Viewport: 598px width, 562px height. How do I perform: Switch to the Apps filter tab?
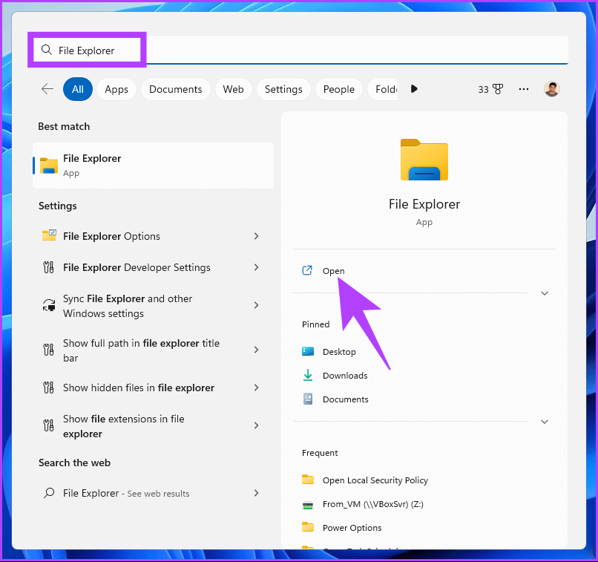click(x=116, y=89)
